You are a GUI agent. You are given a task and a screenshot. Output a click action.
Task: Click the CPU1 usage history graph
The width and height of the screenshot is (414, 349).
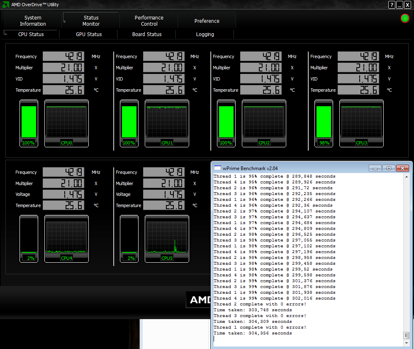point(167,123)
